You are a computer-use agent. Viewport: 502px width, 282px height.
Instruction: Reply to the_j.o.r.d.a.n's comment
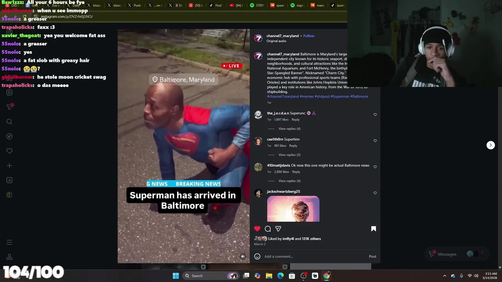coord(295,119)
